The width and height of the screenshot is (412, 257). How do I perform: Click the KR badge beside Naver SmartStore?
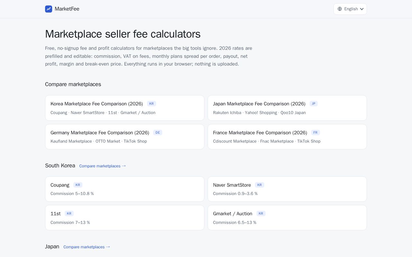click(x=259, y=185)
